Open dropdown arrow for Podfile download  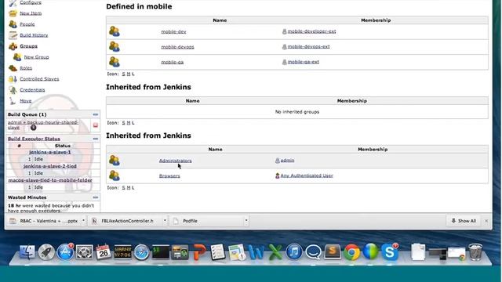click(x=246, y=221)
